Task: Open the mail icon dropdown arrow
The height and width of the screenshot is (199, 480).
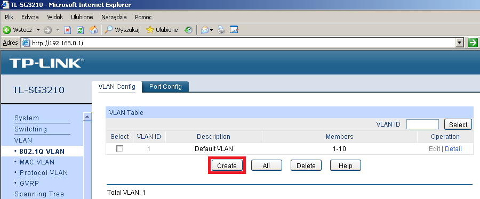Action: coord(211,30)
